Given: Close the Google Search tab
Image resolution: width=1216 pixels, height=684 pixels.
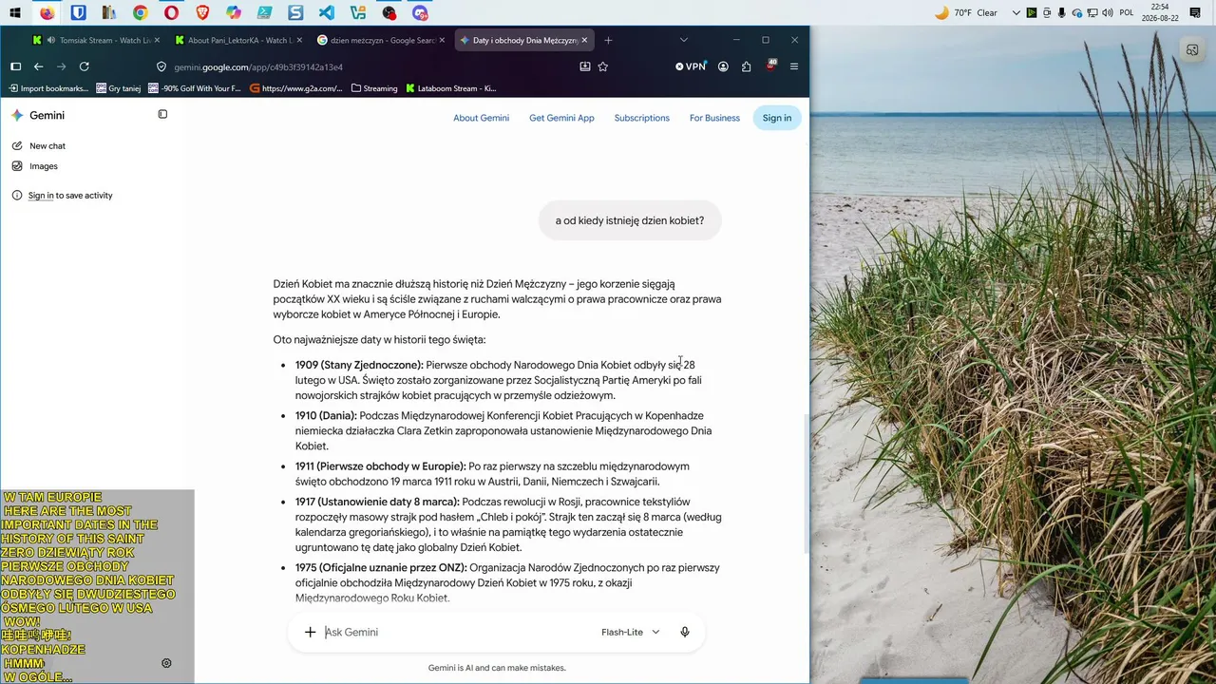Looking at the screenshot, I should pos(442,40).
